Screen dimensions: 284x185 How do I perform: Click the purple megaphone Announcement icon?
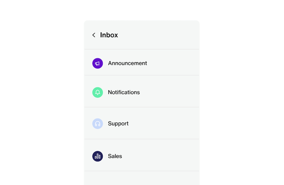click(x=98, y=63)
